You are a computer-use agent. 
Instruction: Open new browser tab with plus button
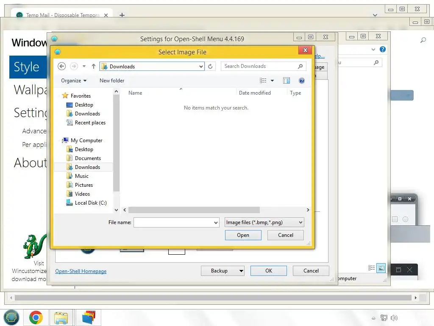click(x=122, y=15)
